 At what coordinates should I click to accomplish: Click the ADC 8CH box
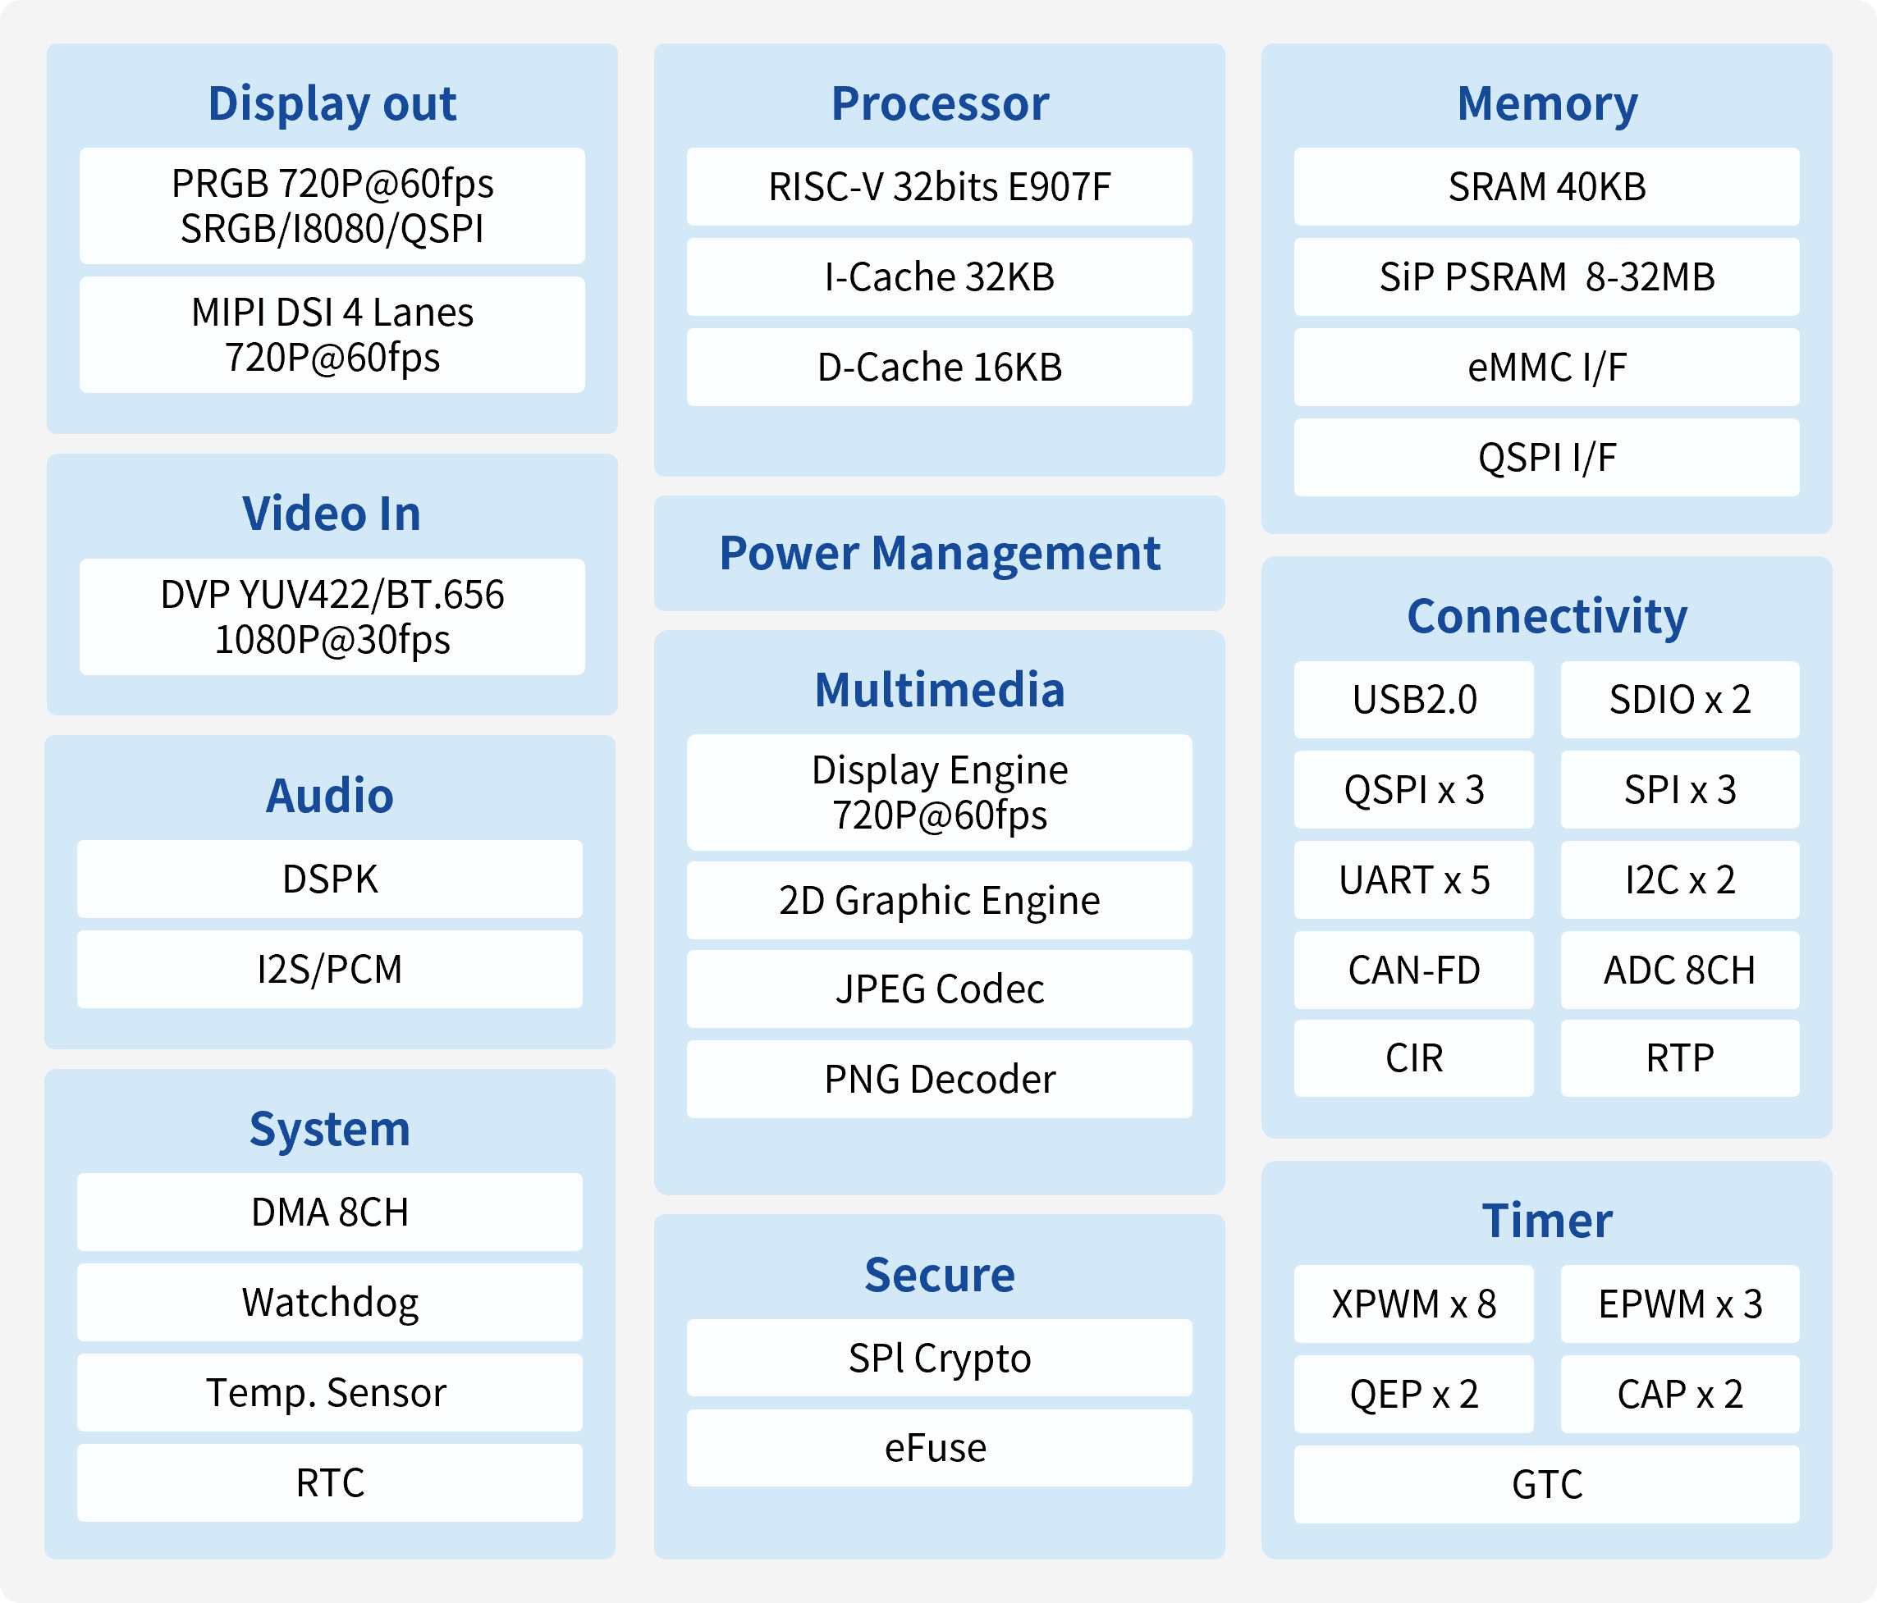click(x=1678, y=970)
